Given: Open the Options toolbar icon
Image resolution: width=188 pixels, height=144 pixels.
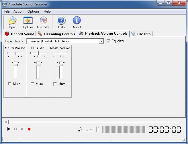Looking at the screenshot, I should tap(28, 20).
